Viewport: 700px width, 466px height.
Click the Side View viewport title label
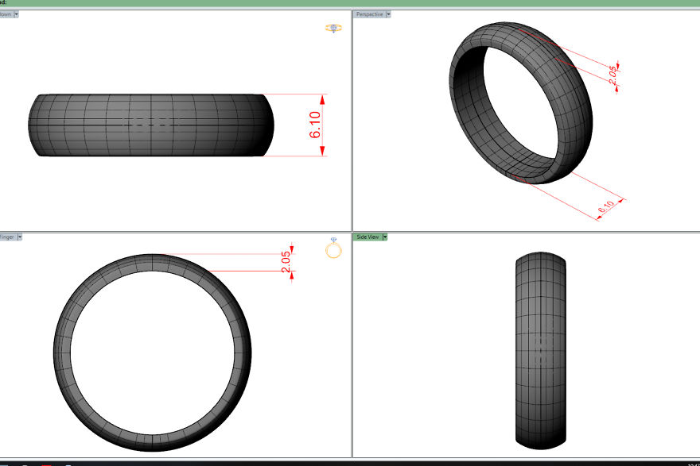pos(367,236)
